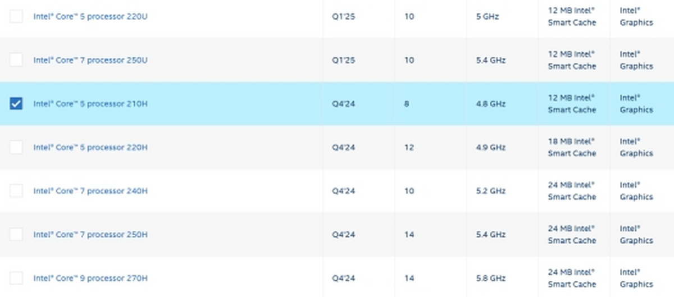Visit the Intel Core 5 processor 220H page

(x=90, y=147)
